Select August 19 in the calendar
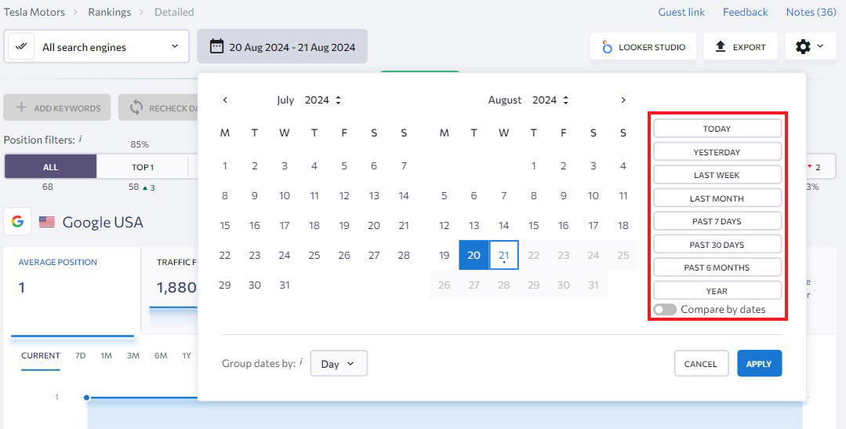 point(444,255)
